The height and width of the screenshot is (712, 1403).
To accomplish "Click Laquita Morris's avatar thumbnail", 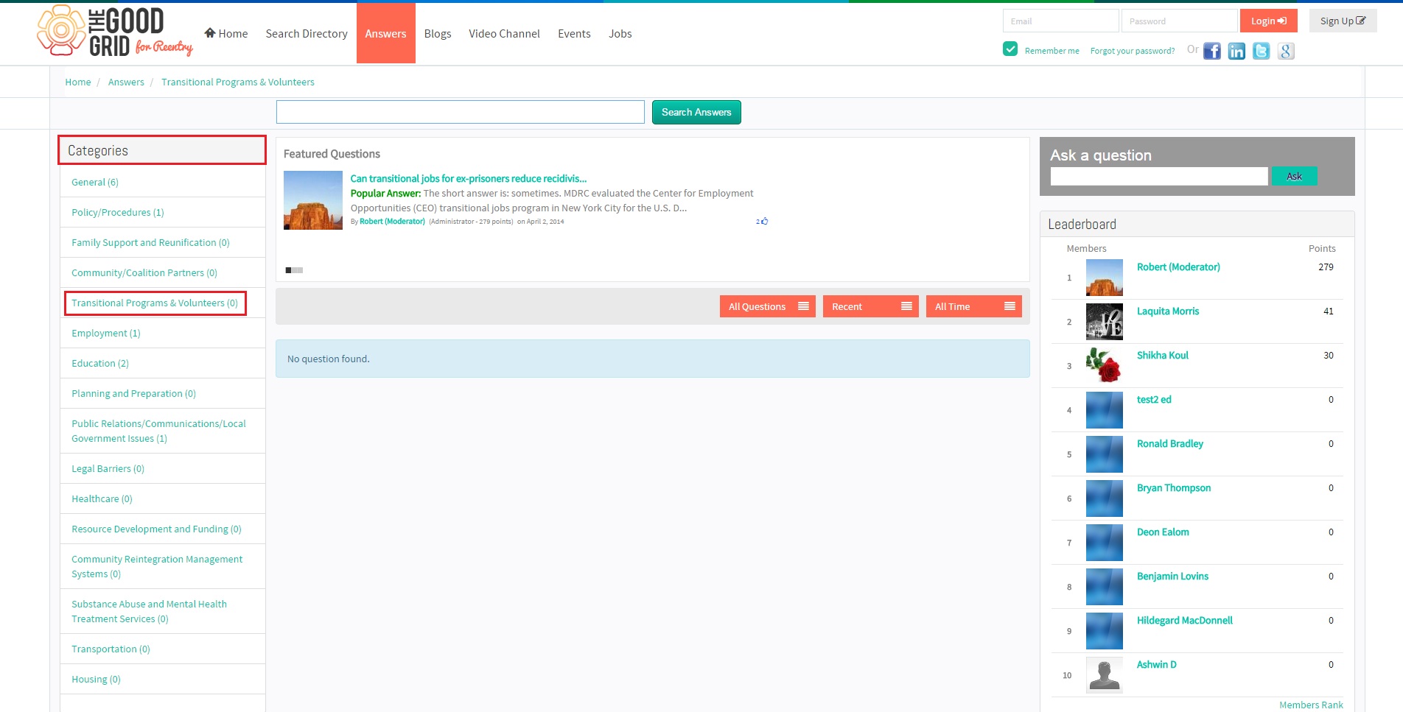I will (x=1105, y=322).
